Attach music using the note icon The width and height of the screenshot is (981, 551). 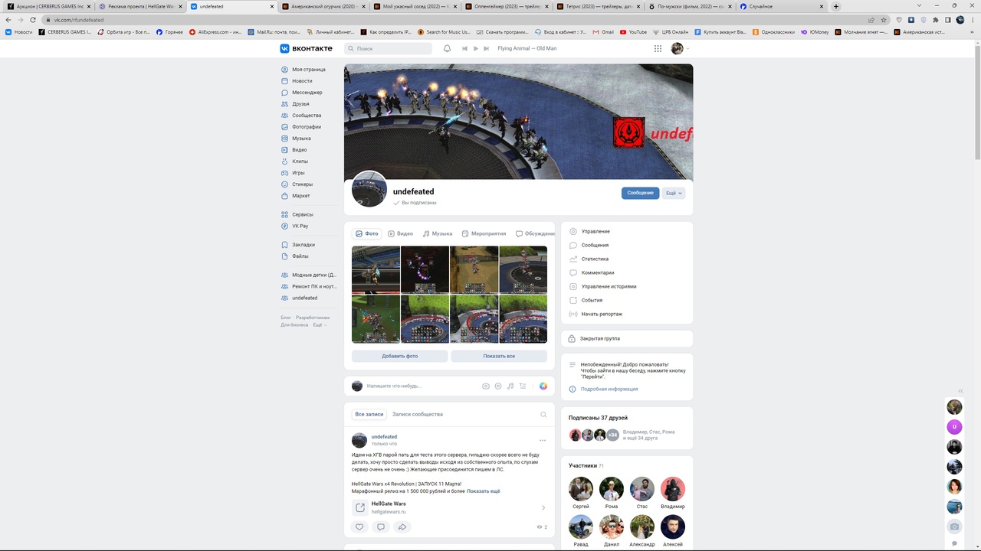(x=510, y=386)
